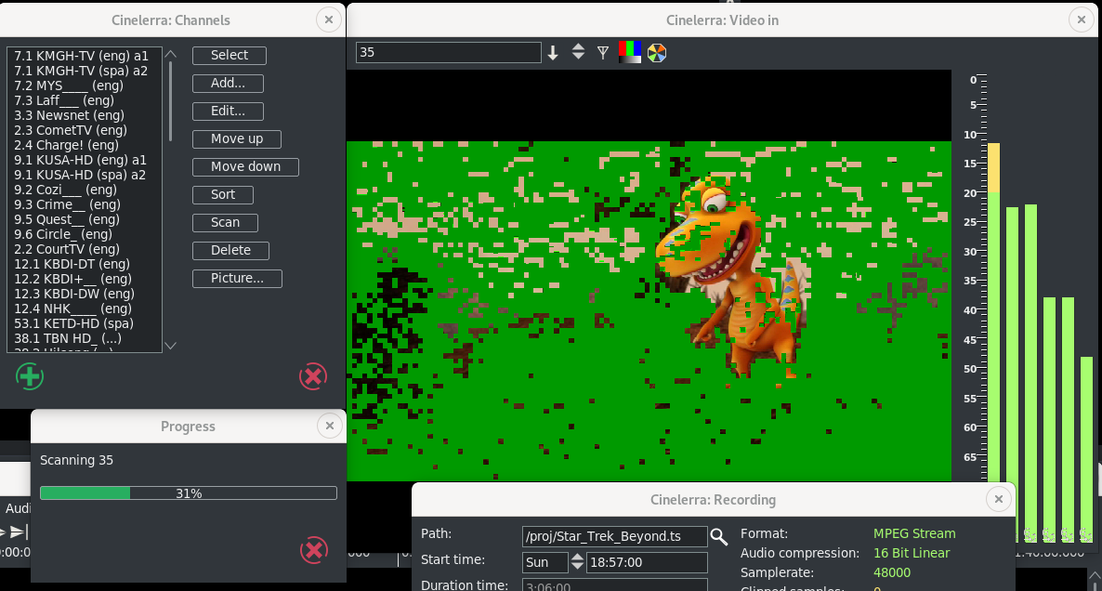Screen dimensions: 1102x591
Task: Confirm channels with green plus icon
Action: tap(30, 376)
